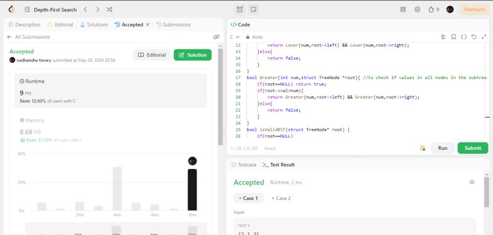Open the layout manager icon
493x235 pixels.
pyautogui.click(x=403, y=9)
